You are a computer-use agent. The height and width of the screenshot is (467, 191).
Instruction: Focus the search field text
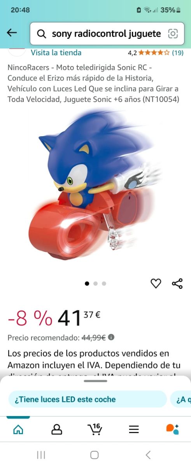pos(106,34)
